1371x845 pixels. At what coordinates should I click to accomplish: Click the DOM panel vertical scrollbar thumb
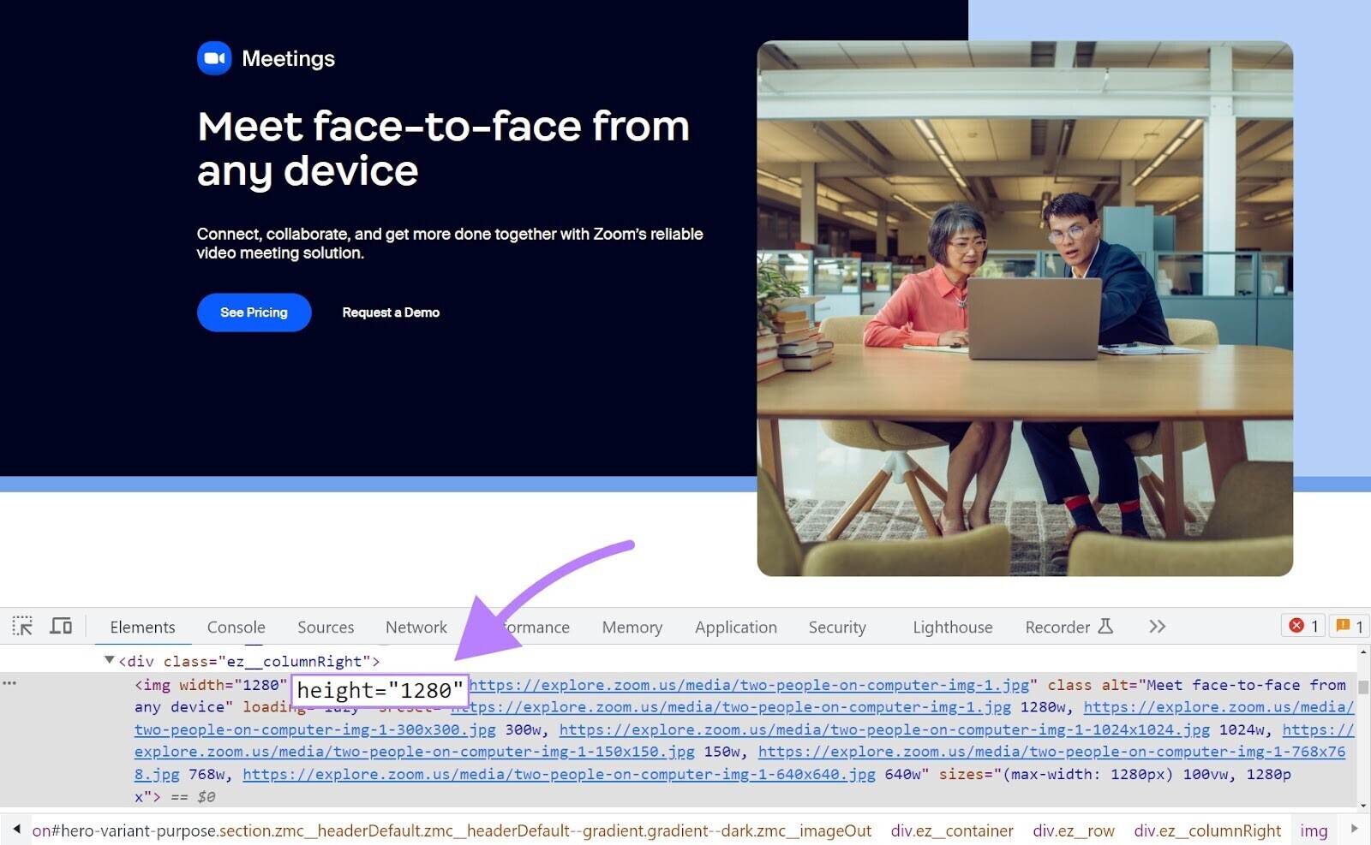point(1362,687)
